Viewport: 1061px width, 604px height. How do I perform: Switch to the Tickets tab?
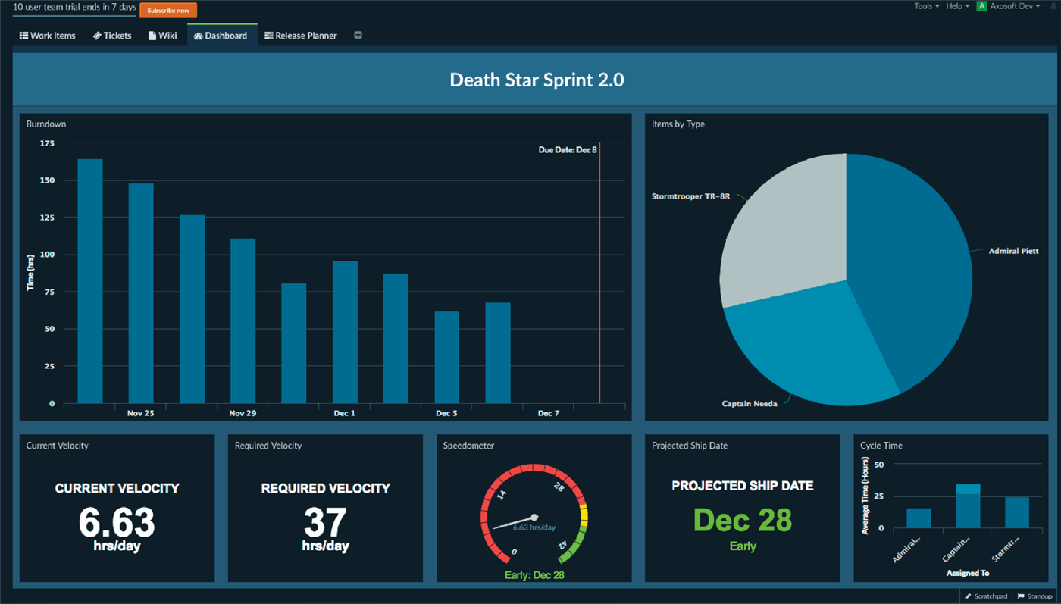pyautogui.click(x=112, y=36)
